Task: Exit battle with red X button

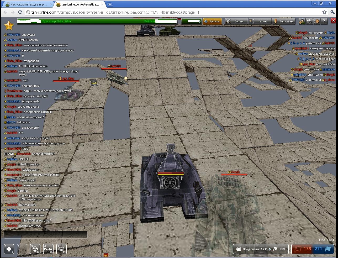Action: [x=333, y=20]
